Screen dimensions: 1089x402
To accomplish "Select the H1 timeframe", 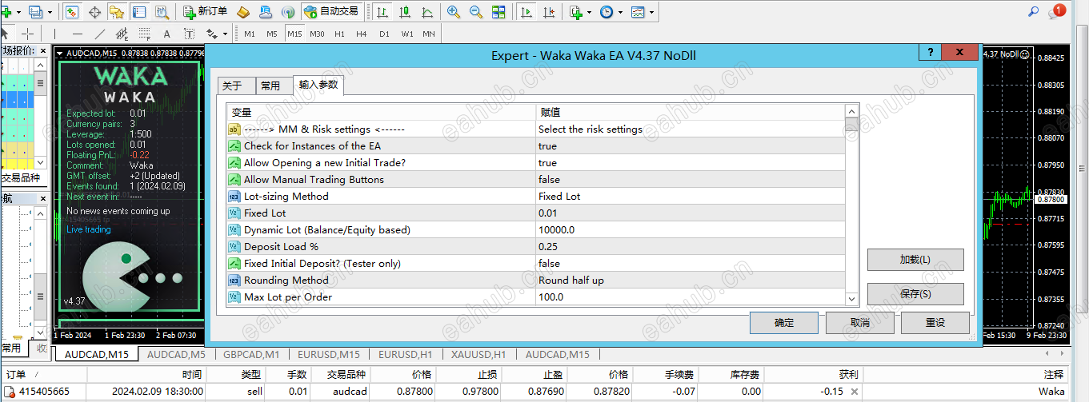I will click(339, 34).
